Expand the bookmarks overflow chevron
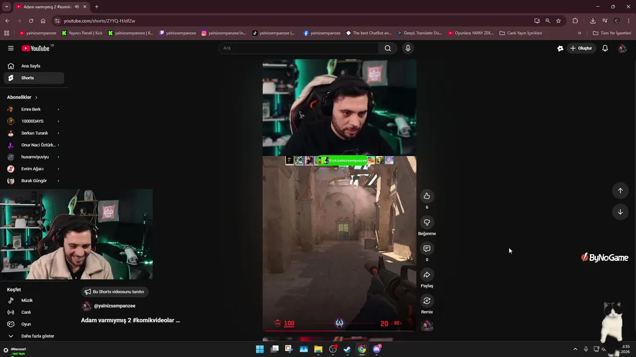 [579, 33]
